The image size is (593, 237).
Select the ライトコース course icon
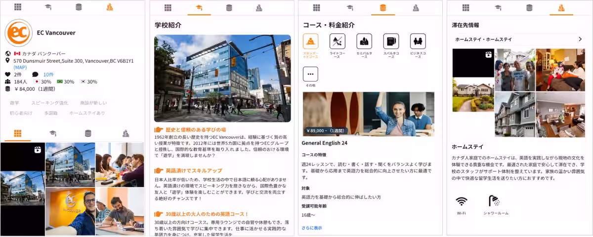pos(338,41)
